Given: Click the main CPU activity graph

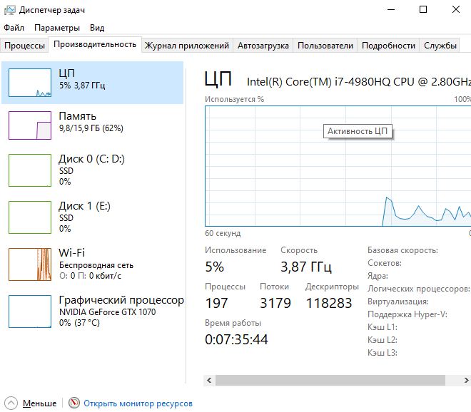Looking at the screenshot, I should pyautogui.click(x=337, y=178).
